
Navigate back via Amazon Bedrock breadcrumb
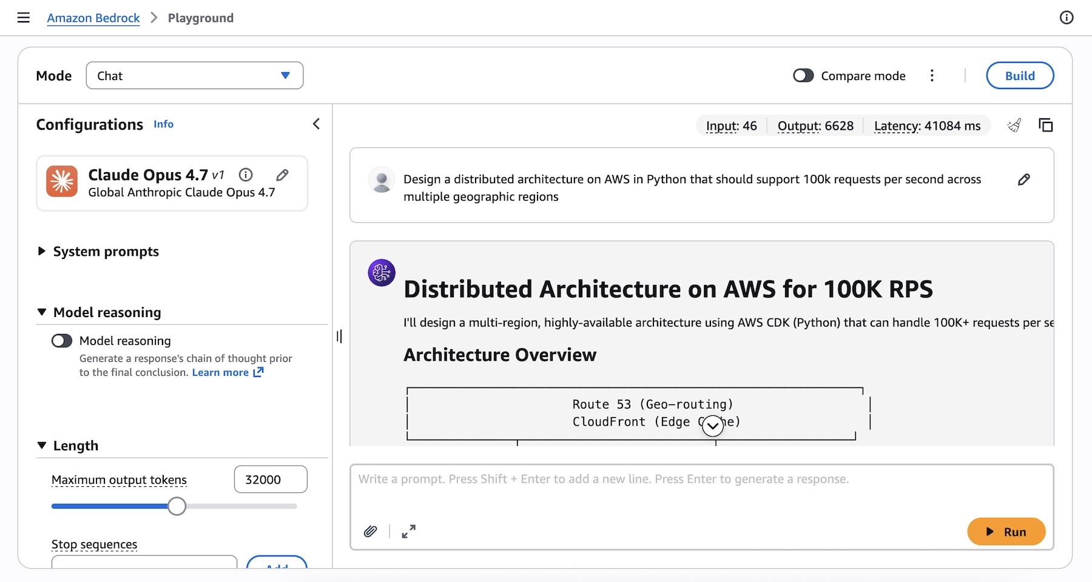[x=93, y=18]
